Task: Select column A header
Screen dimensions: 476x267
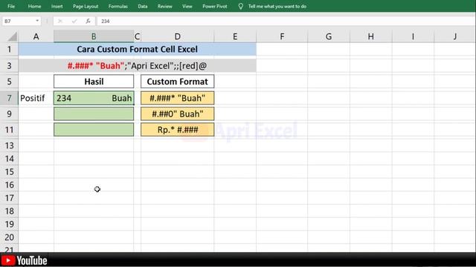Action: click(x=36, y=36)
